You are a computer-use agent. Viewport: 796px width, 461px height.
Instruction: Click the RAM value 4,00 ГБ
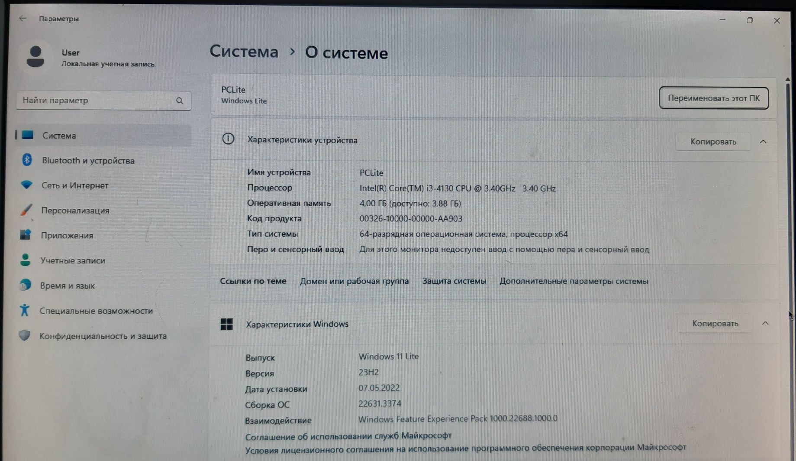tap(410, 203)
